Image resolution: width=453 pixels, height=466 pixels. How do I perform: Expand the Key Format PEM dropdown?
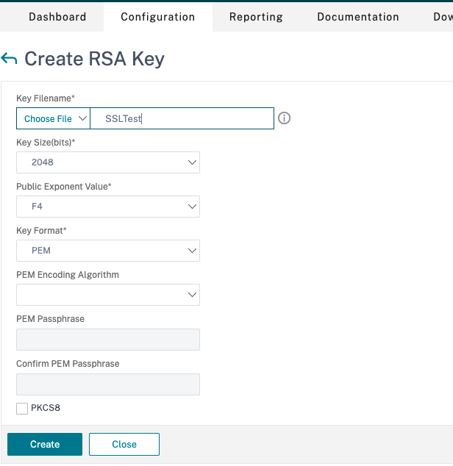pyautogui.click(x=108, y=251)
